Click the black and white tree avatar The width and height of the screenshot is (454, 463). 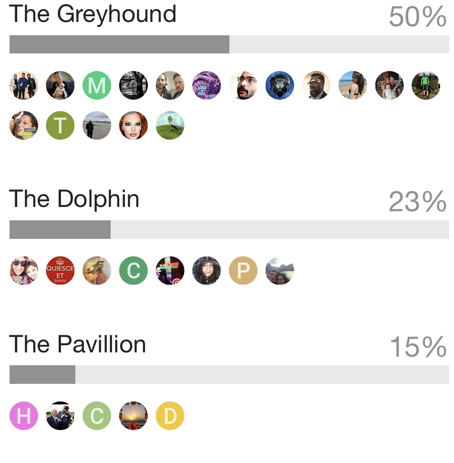(x=134, y=85)
